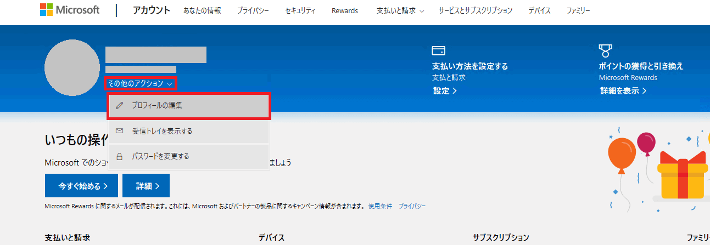Image resolution: width=710 pixels, height=245 pixels.
Task: Go to the デバイス tab
Action: (x=539, y=11)
